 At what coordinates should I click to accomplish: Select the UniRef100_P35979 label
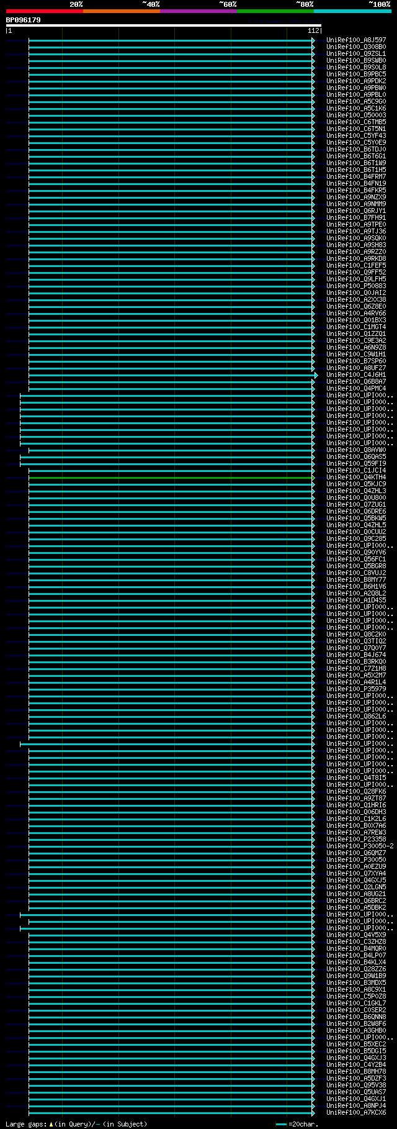[x=356, y=689]
